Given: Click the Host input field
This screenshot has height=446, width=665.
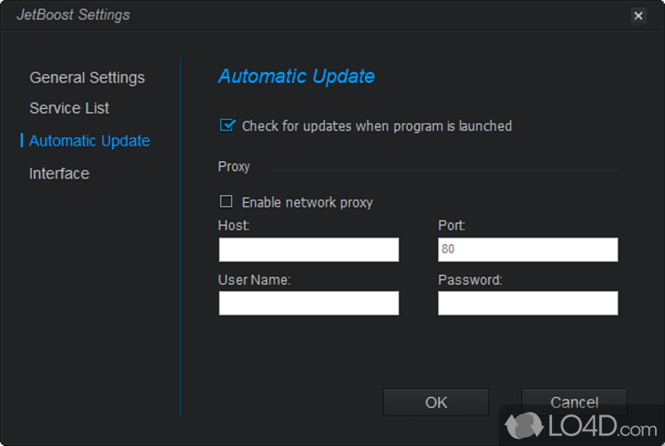Looking at the screenshot, I should point(308,249).
